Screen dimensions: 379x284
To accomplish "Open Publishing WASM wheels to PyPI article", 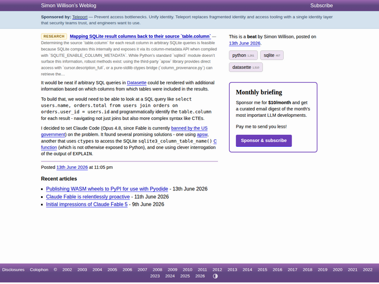I will coord(107,189).
